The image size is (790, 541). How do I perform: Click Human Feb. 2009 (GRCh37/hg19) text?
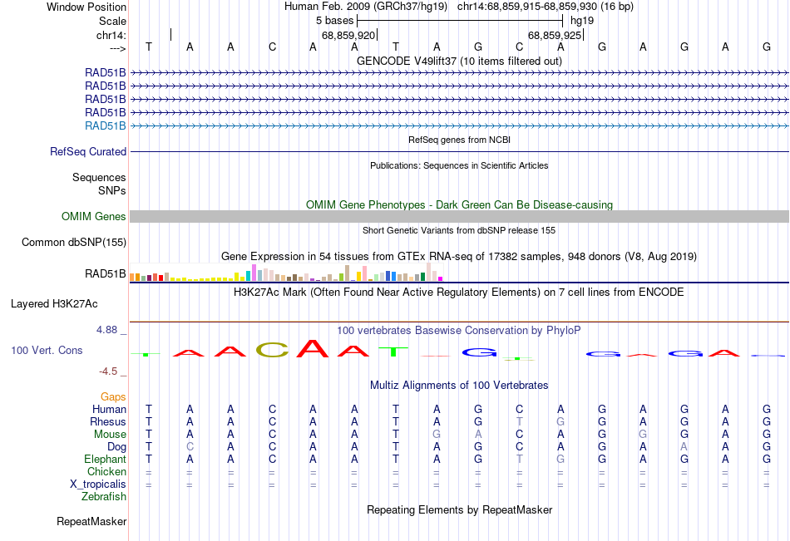(366, 7)
